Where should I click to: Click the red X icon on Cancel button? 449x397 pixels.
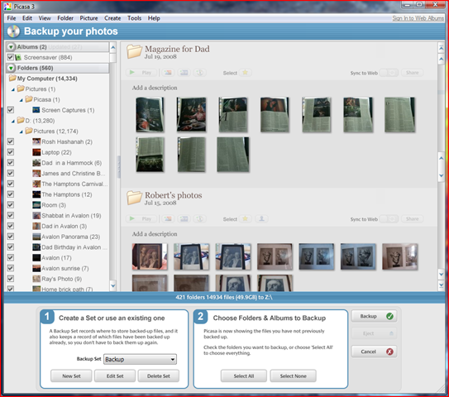(389, 352)
